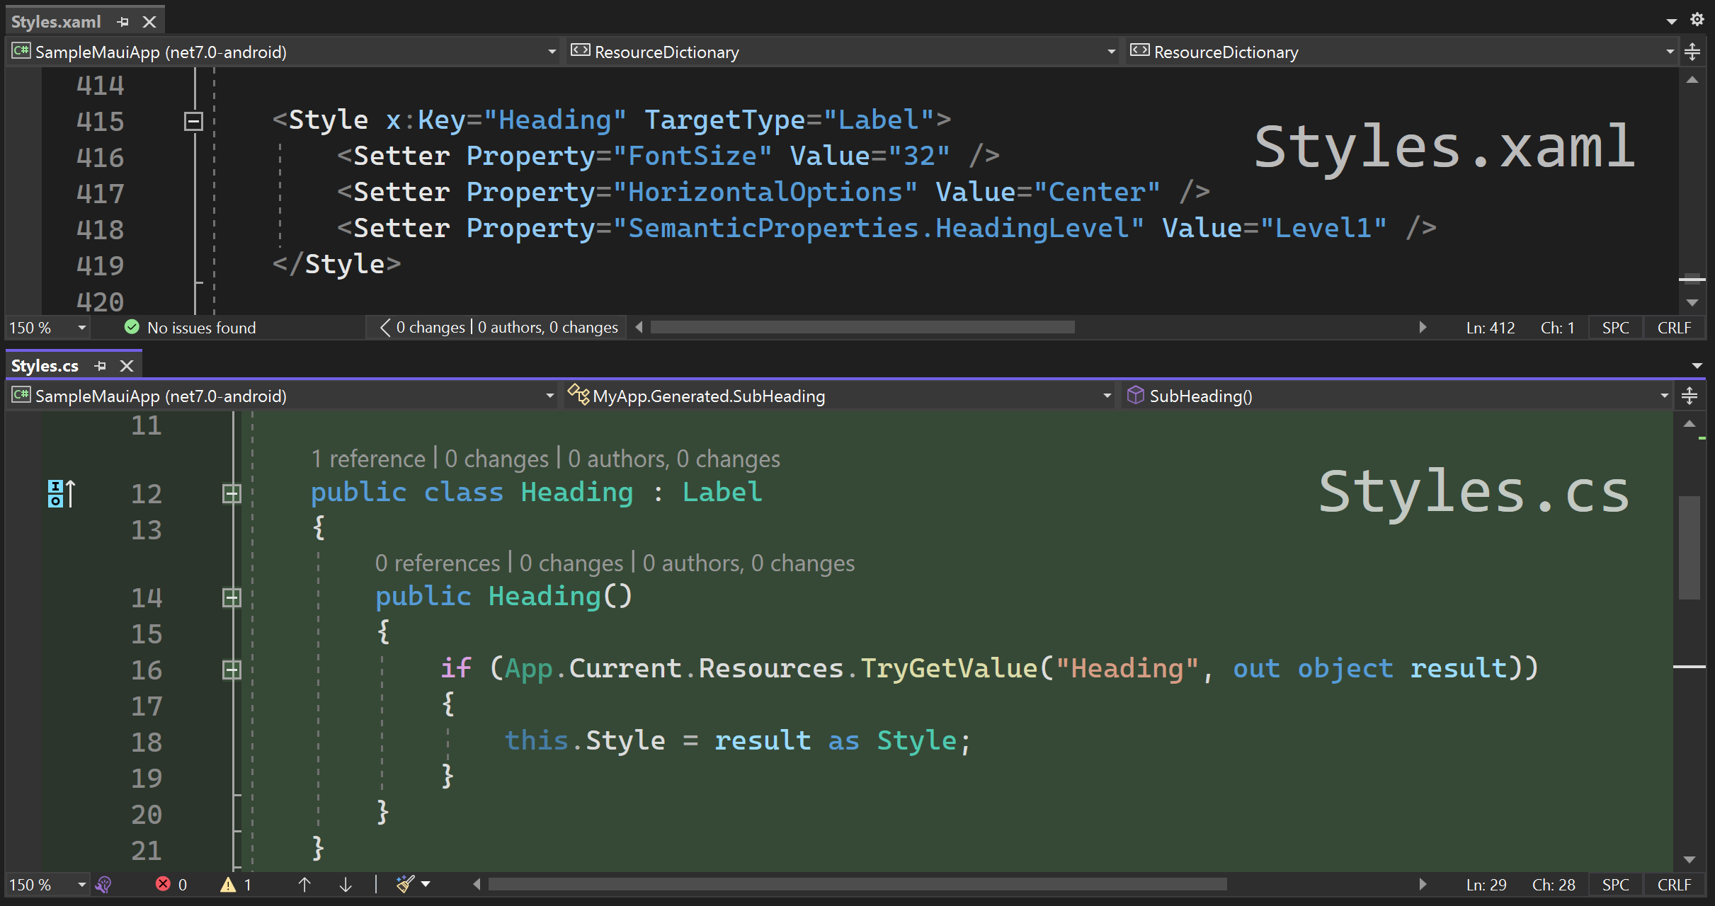Split the Styles.cs editor window
The image size is (1715, 906).
click(1690, 396)
